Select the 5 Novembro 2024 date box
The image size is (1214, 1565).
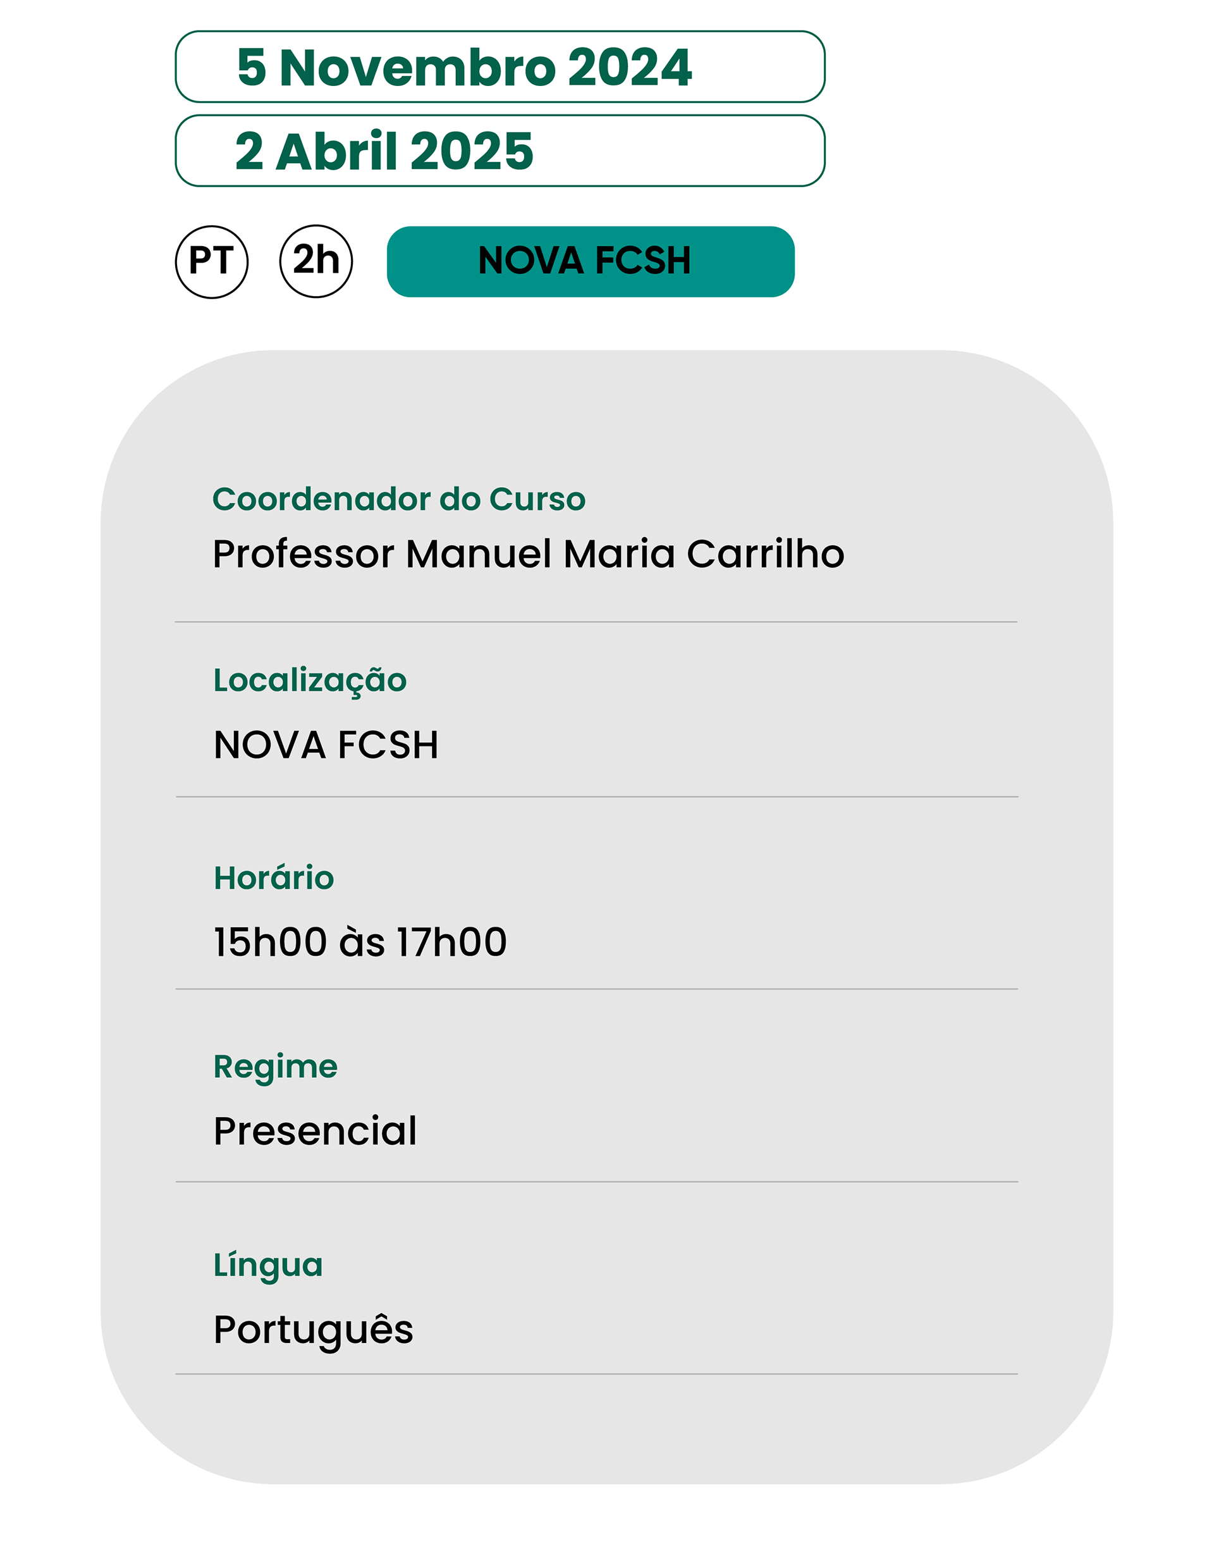(500, 66)
